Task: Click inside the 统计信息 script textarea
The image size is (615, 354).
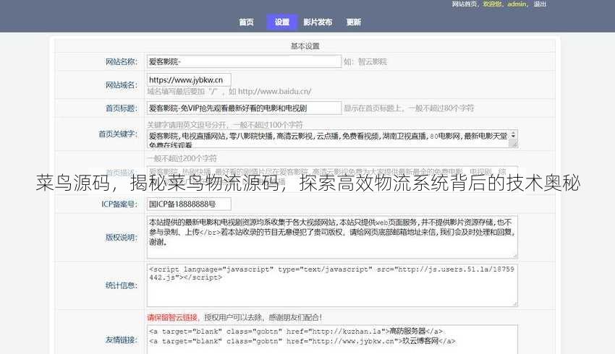Action: tap(332, 285)
